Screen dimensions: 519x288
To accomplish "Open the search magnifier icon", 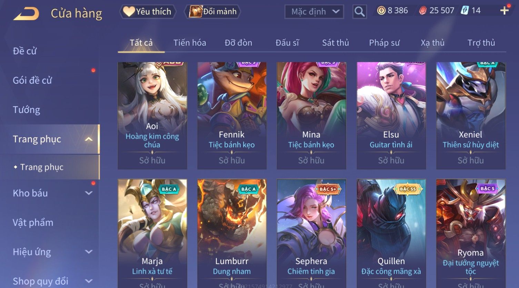I will (x=359, y=12).
